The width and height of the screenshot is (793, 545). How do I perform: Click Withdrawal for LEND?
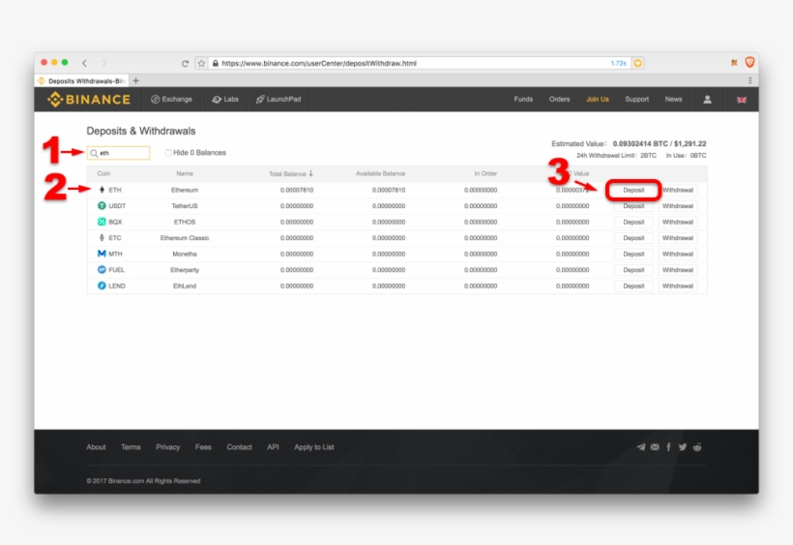[x=677, y=286]
